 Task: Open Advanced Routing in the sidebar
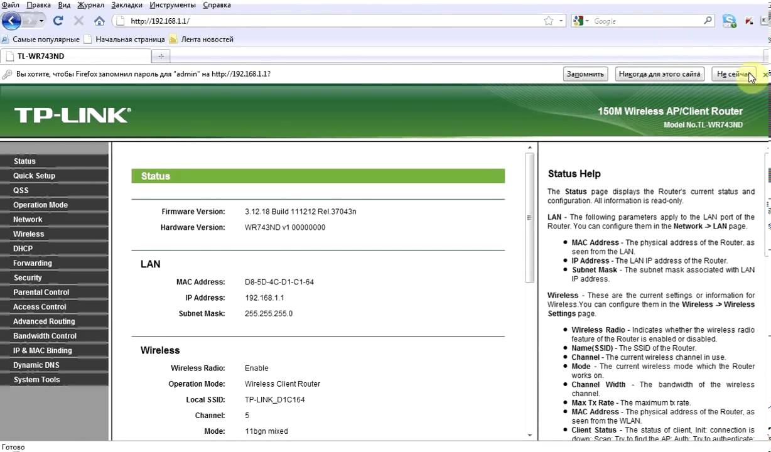[x=54, y=321]
